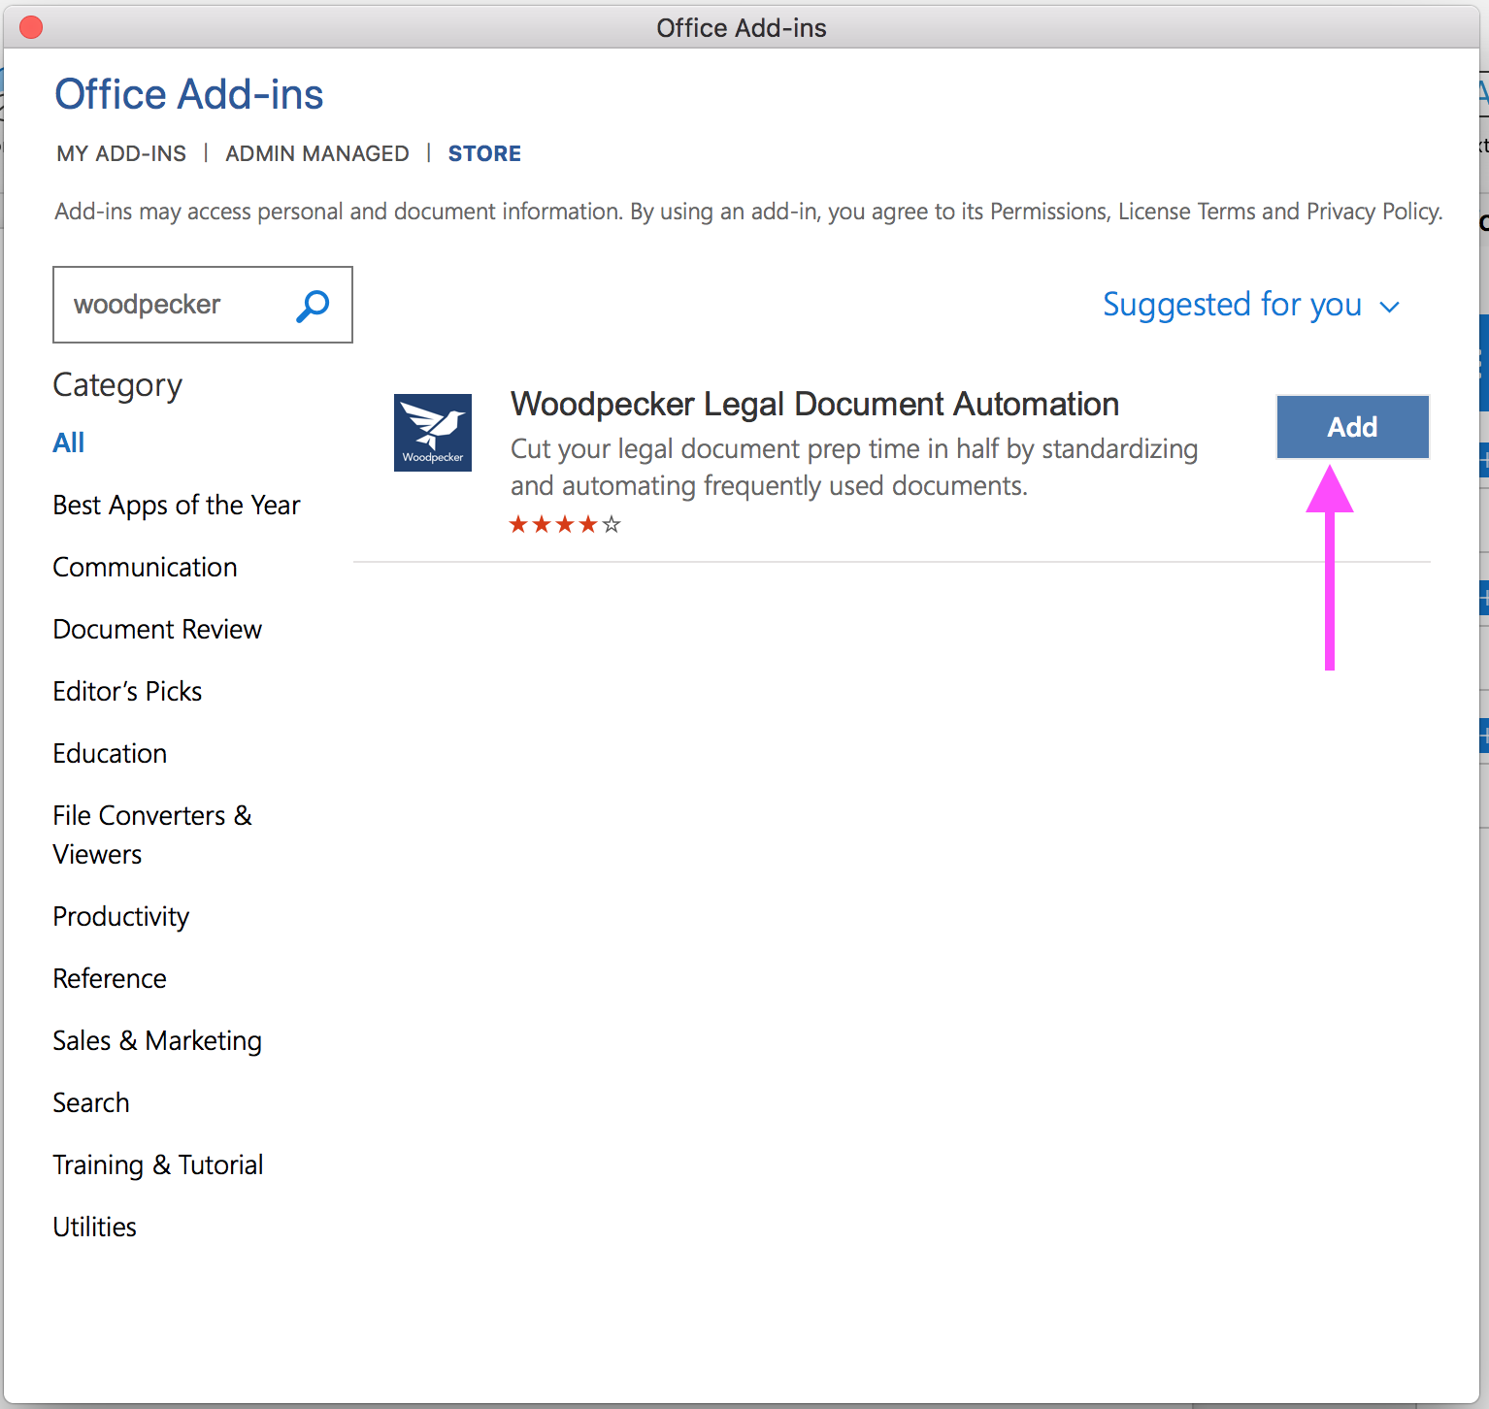The image size is (1489, 1409).
Task: Filter by the Utilities category
Action: [94, 1227]
